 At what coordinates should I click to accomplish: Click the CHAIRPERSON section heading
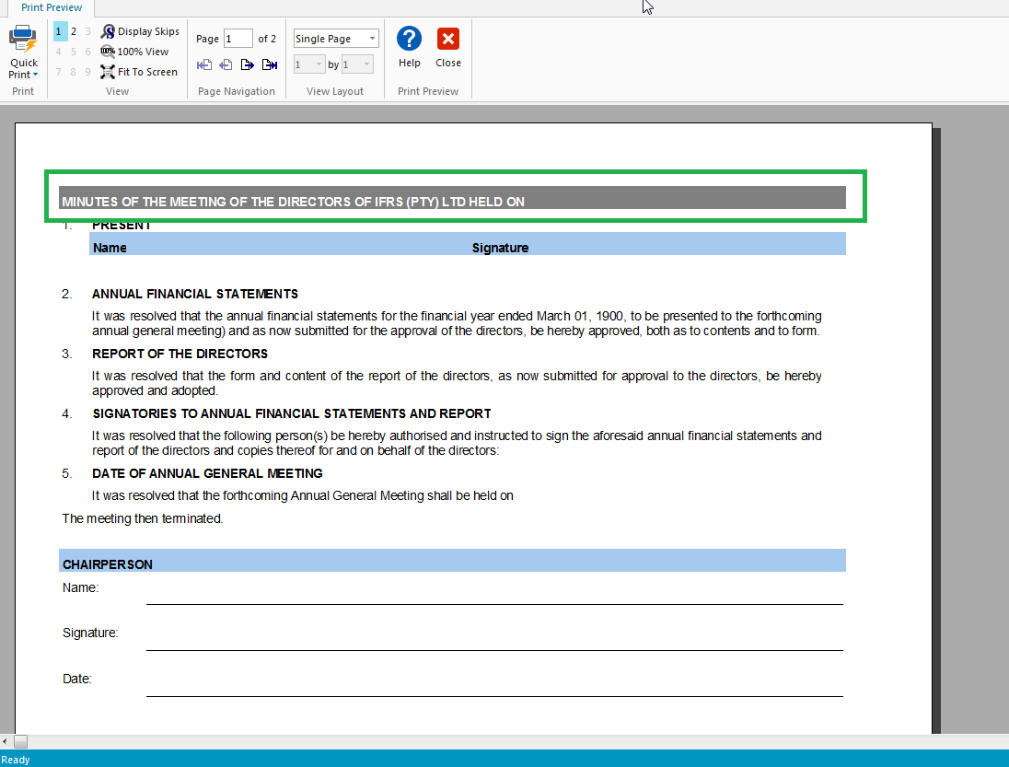pos(107,564)
